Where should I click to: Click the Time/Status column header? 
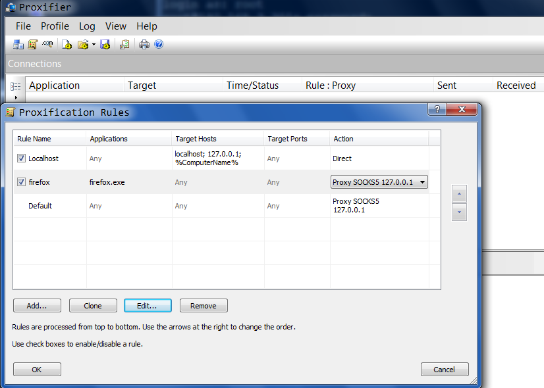pyautogui.click(x=262, y=85)
